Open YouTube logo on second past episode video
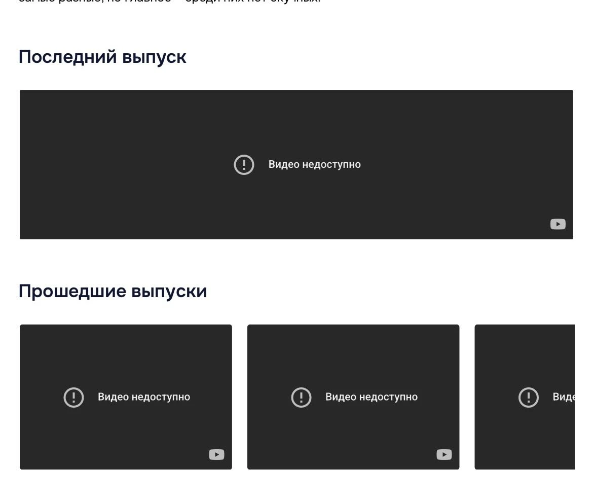The width and height of the screenshot is (593, 504). pyautogui.click(x=444, y=455)
